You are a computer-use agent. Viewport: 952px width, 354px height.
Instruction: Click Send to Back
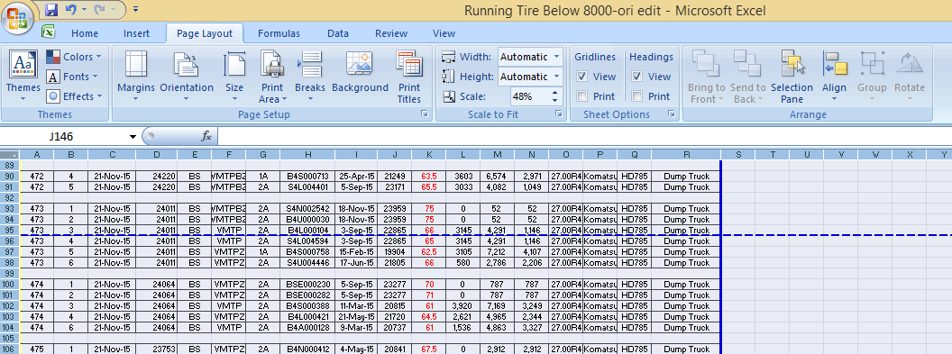pyautogui.click(x=748, y=76)
